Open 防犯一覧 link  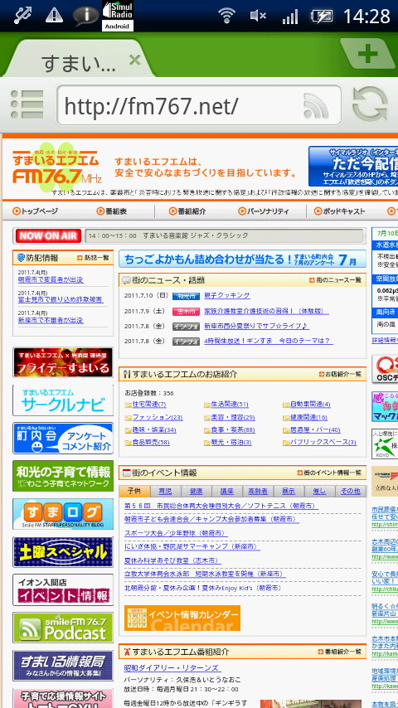click(93, 258)
